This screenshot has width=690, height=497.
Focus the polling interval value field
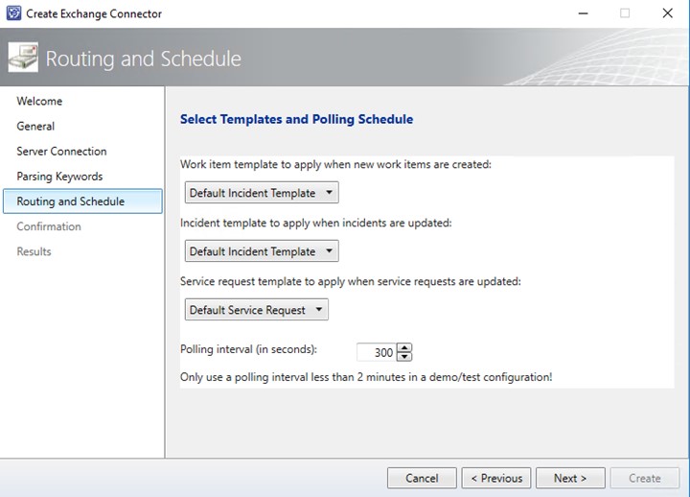(x=377, y=352)
